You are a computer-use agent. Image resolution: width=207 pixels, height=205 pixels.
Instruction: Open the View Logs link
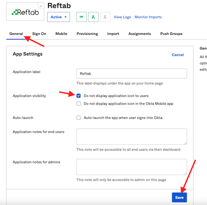pos(122,17)
